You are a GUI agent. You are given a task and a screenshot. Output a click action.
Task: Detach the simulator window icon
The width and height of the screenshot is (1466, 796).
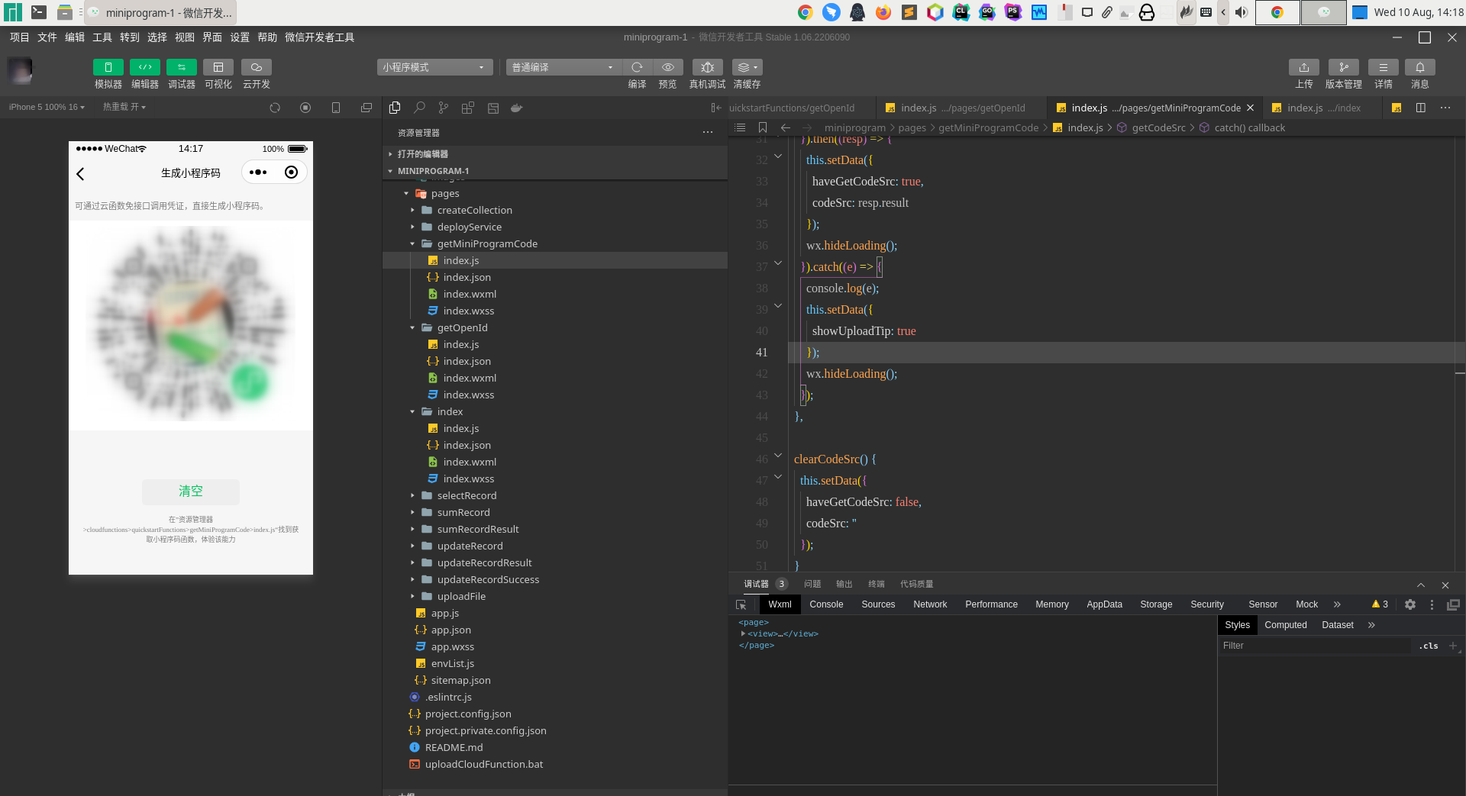click(366, 108)
